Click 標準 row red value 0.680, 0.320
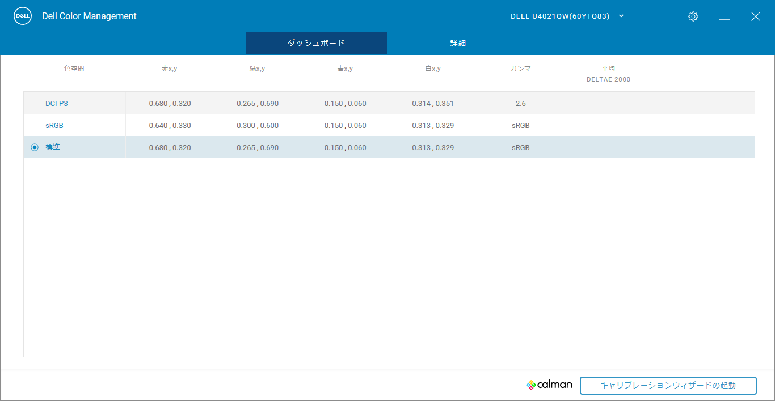The image size is (775, 401). pyautogui.click(x=170, y=148)
